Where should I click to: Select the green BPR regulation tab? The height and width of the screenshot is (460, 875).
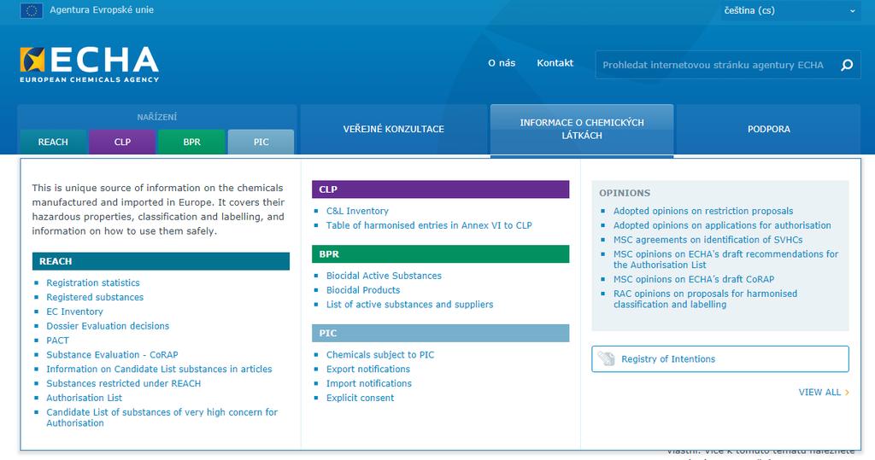(x=191, y=143)
